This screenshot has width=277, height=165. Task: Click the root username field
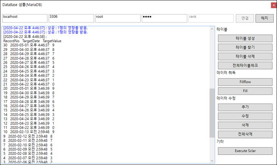[118, 18]
